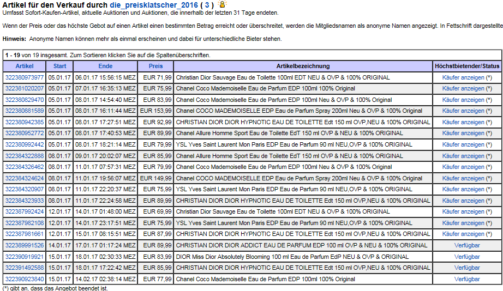Show buyers for the EUR 153,99 Chanel item
This screenshot has height=291, width=503.
[463, 111]
